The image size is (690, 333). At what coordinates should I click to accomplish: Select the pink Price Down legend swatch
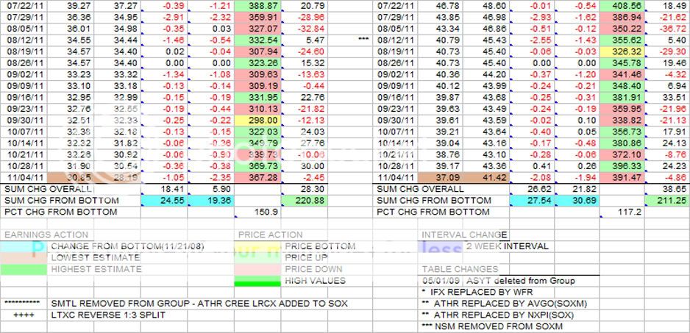[x=257, y=270]
